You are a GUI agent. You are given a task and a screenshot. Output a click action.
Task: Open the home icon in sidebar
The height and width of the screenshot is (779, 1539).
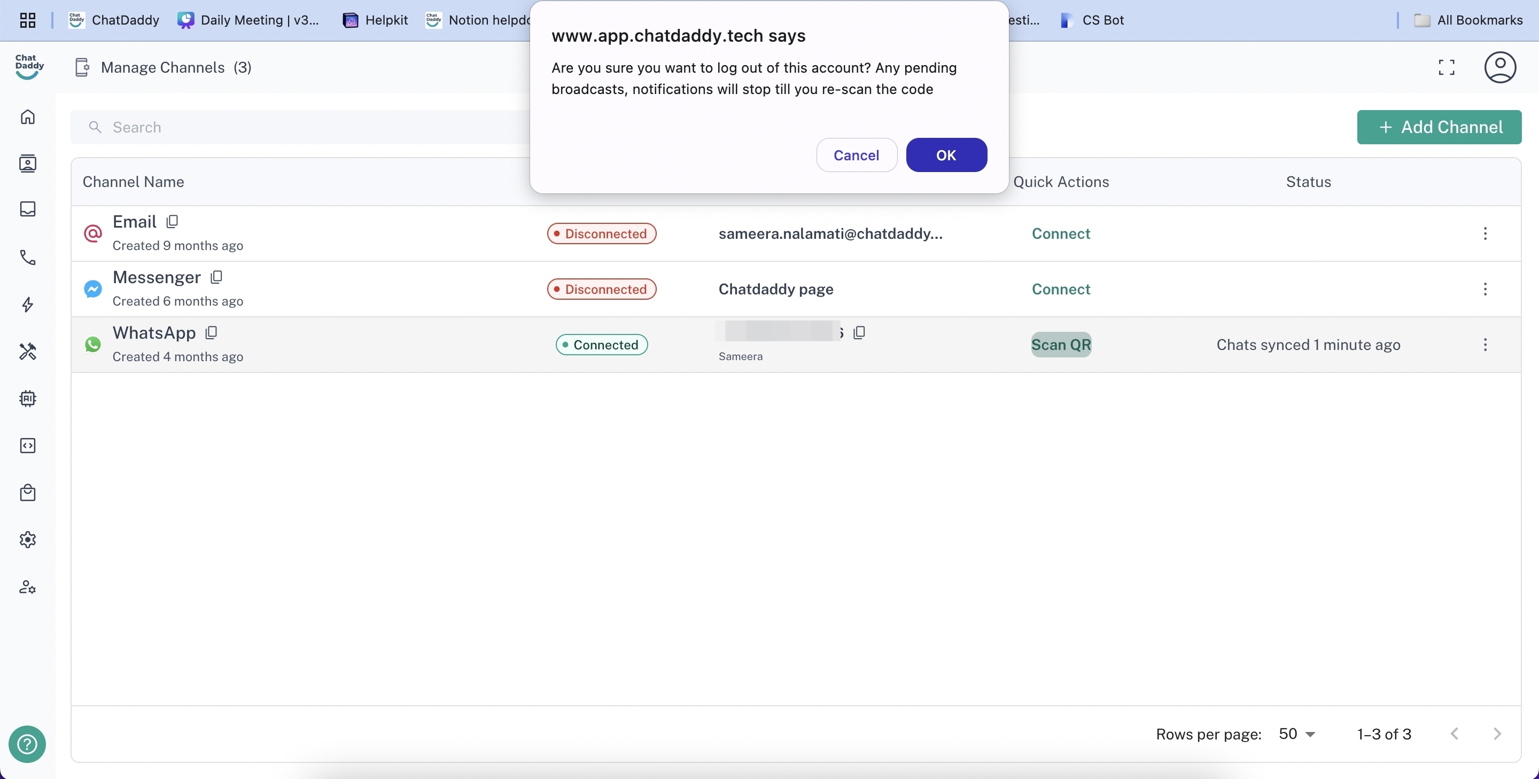27,116
